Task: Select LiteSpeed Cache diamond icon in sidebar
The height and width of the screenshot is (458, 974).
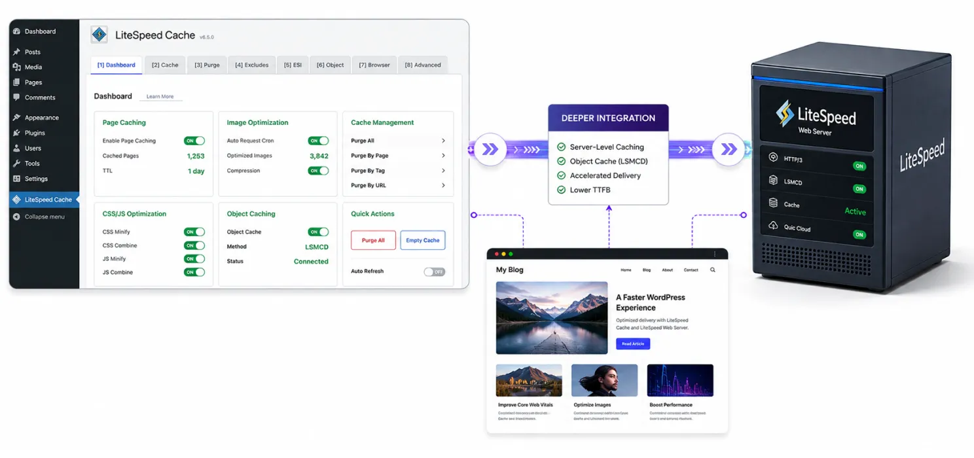Action: [x=17, y=200]
